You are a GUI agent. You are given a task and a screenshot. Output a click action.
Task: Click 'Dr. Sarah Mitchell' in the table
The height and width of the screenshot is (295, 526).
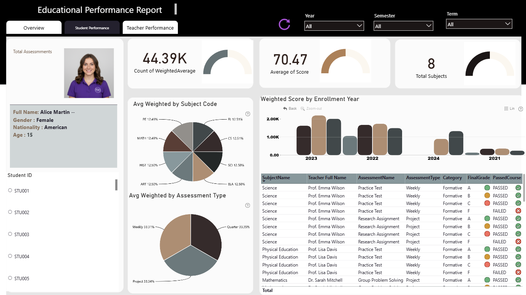[325, 280]
